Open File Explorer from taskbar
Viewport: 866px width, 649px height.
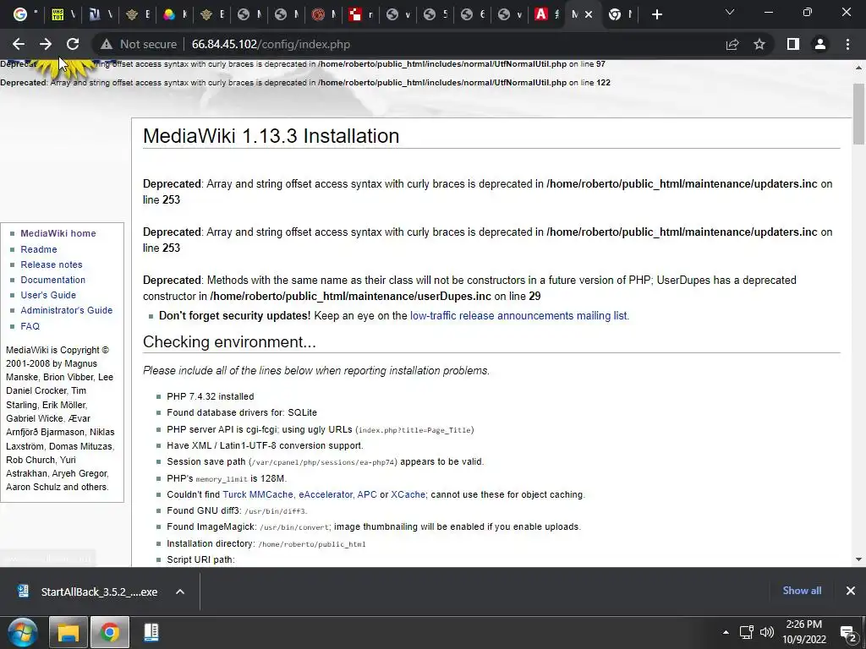[69, 632]
